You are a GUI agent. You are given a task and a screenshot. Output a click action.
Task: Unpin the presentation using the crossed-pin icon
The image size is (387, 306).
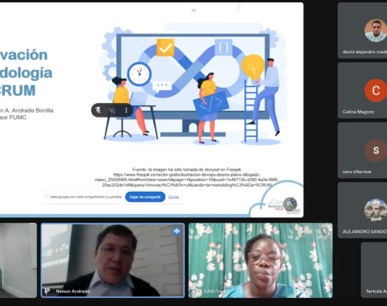pyautogui.click(x=98, y=110)
